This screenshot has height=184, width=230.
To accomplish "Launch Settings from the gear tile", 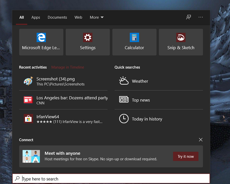I will click(x=88, y=37).
